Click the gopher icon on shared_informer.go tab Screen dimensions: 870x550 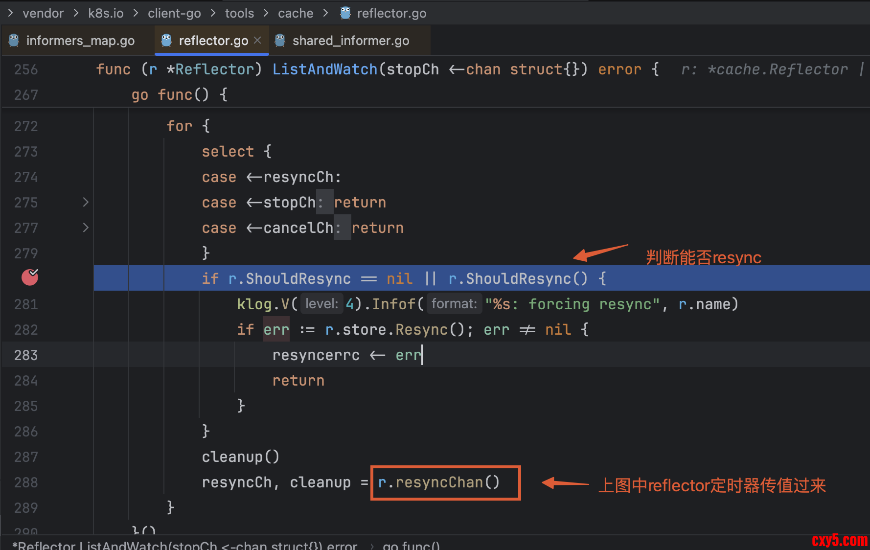[280, 41]
